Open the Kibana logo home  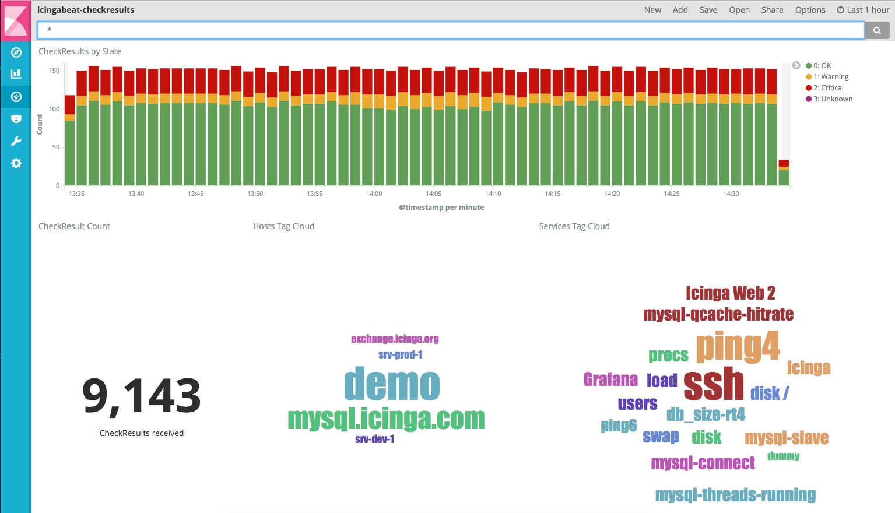(x=16, y=21)
